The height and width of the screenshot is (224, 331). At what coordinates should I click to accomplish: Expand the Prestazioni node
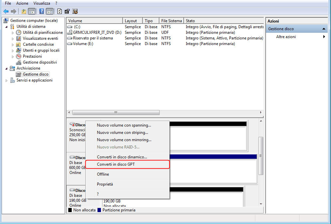(13, 56)
